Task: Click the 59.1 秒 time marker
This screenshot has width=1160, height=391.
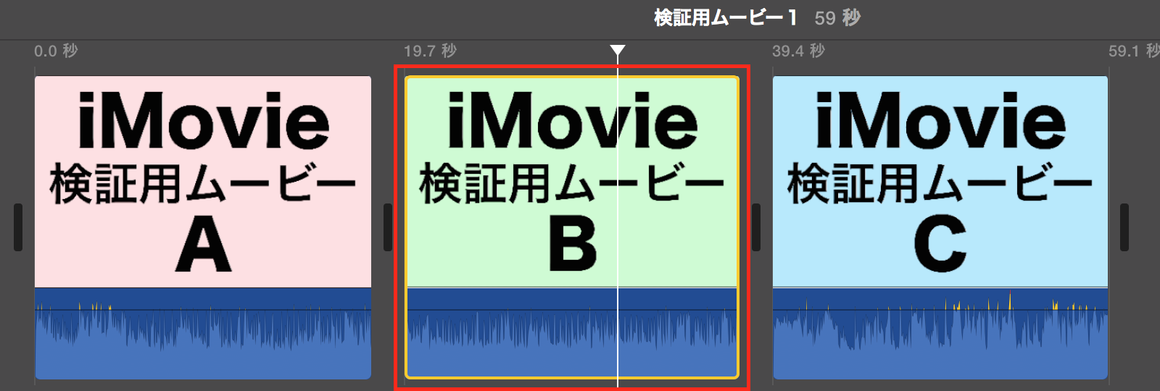Action: (x=1134, y=51)
